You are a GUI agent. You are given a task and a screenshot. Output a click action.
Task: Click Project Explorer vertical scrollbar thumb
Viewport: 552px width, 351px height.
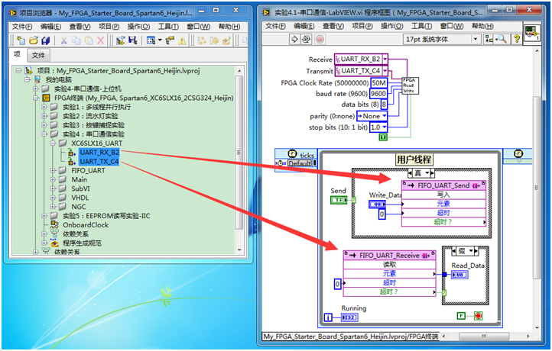[239, 153]
